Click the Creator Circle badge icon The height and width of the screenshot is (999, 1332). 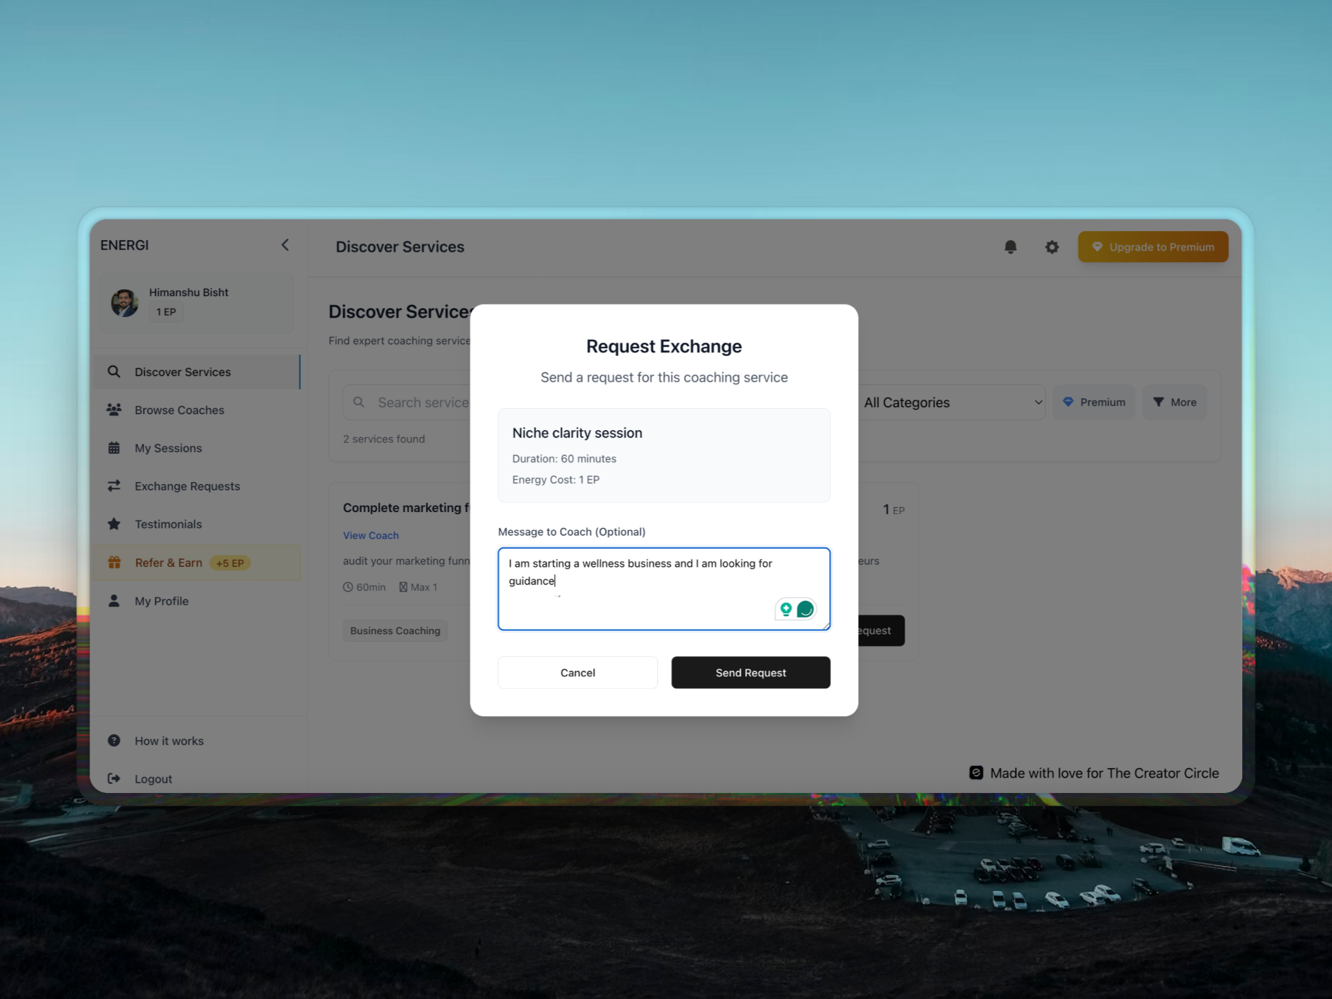tap(976, 773)
